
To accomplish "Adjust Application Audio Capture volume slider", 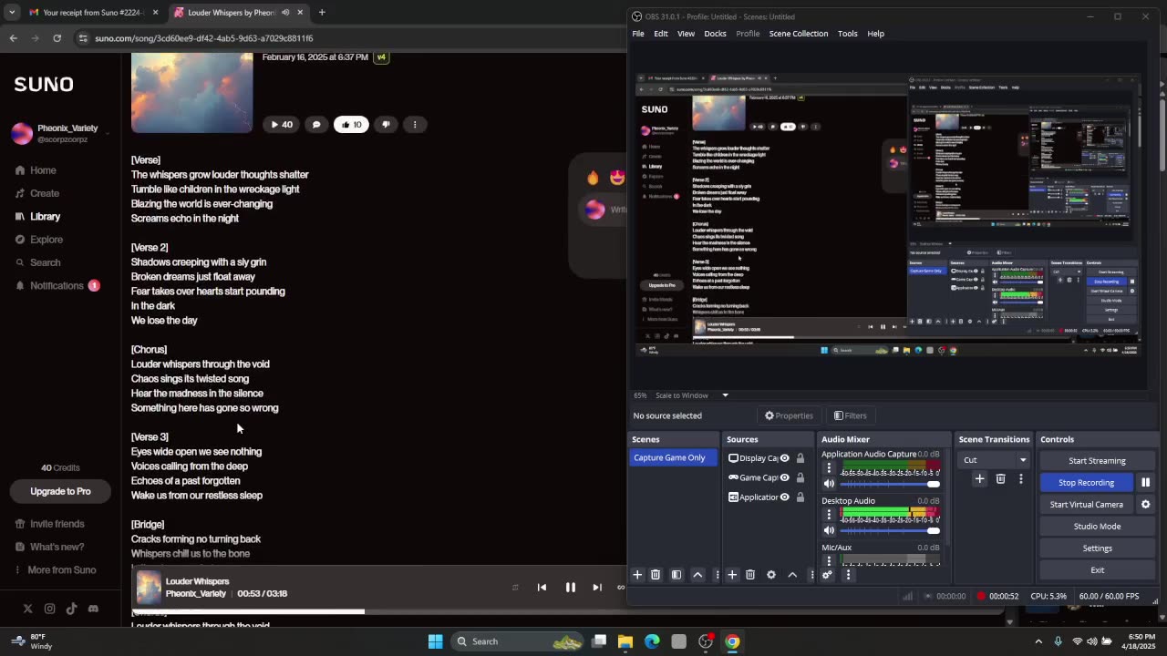I will point(890,484).
